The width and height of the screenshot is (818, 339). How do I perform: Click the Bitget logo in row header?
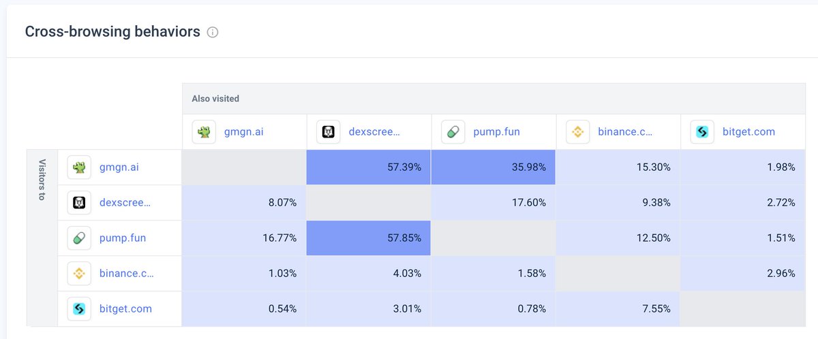point(79,309)
